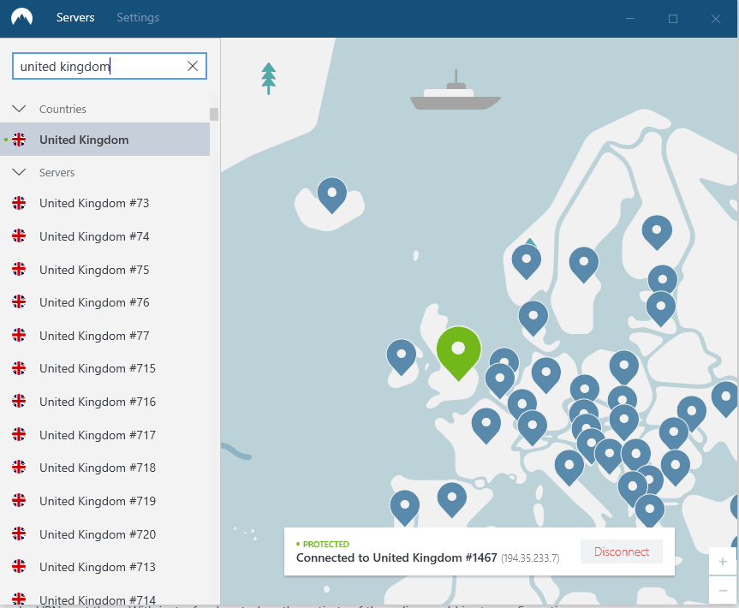
Task: Switch to the Settings tab
Action: pyautogui.click(x=138, y=17)
